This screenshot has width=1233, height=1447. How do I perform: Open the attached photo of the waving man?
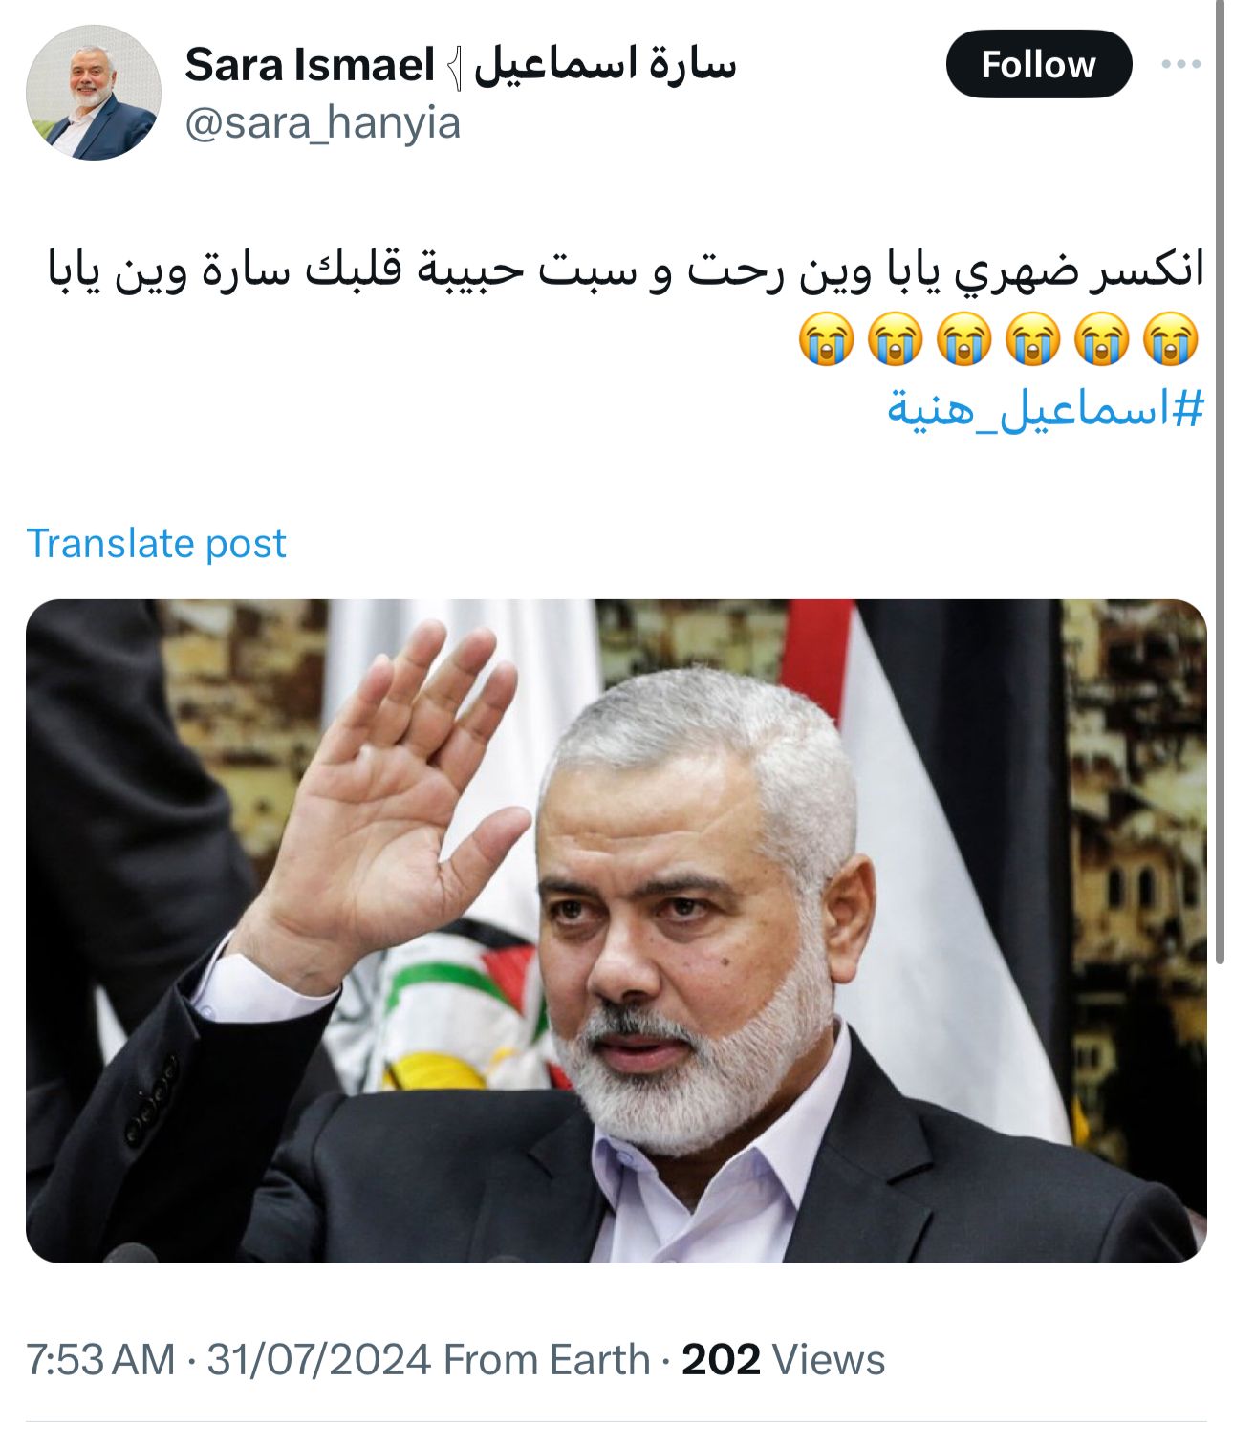[616, 931]
